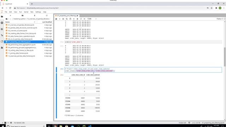Go to root folder icon in breadcrumb
The image size is (226, 127).
tap(6, 19)
